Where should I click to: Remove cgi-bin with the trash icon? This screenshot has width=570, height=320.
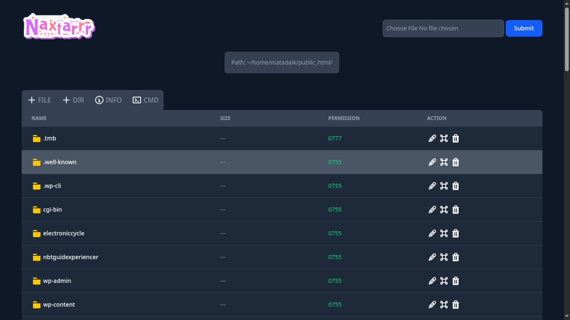[x=455, y=210]
